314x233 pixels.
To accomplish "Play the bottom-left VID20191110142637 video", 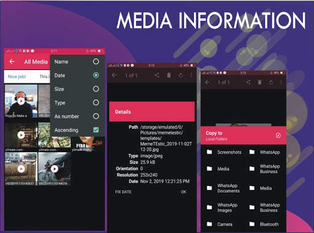I will coord(21,169).
